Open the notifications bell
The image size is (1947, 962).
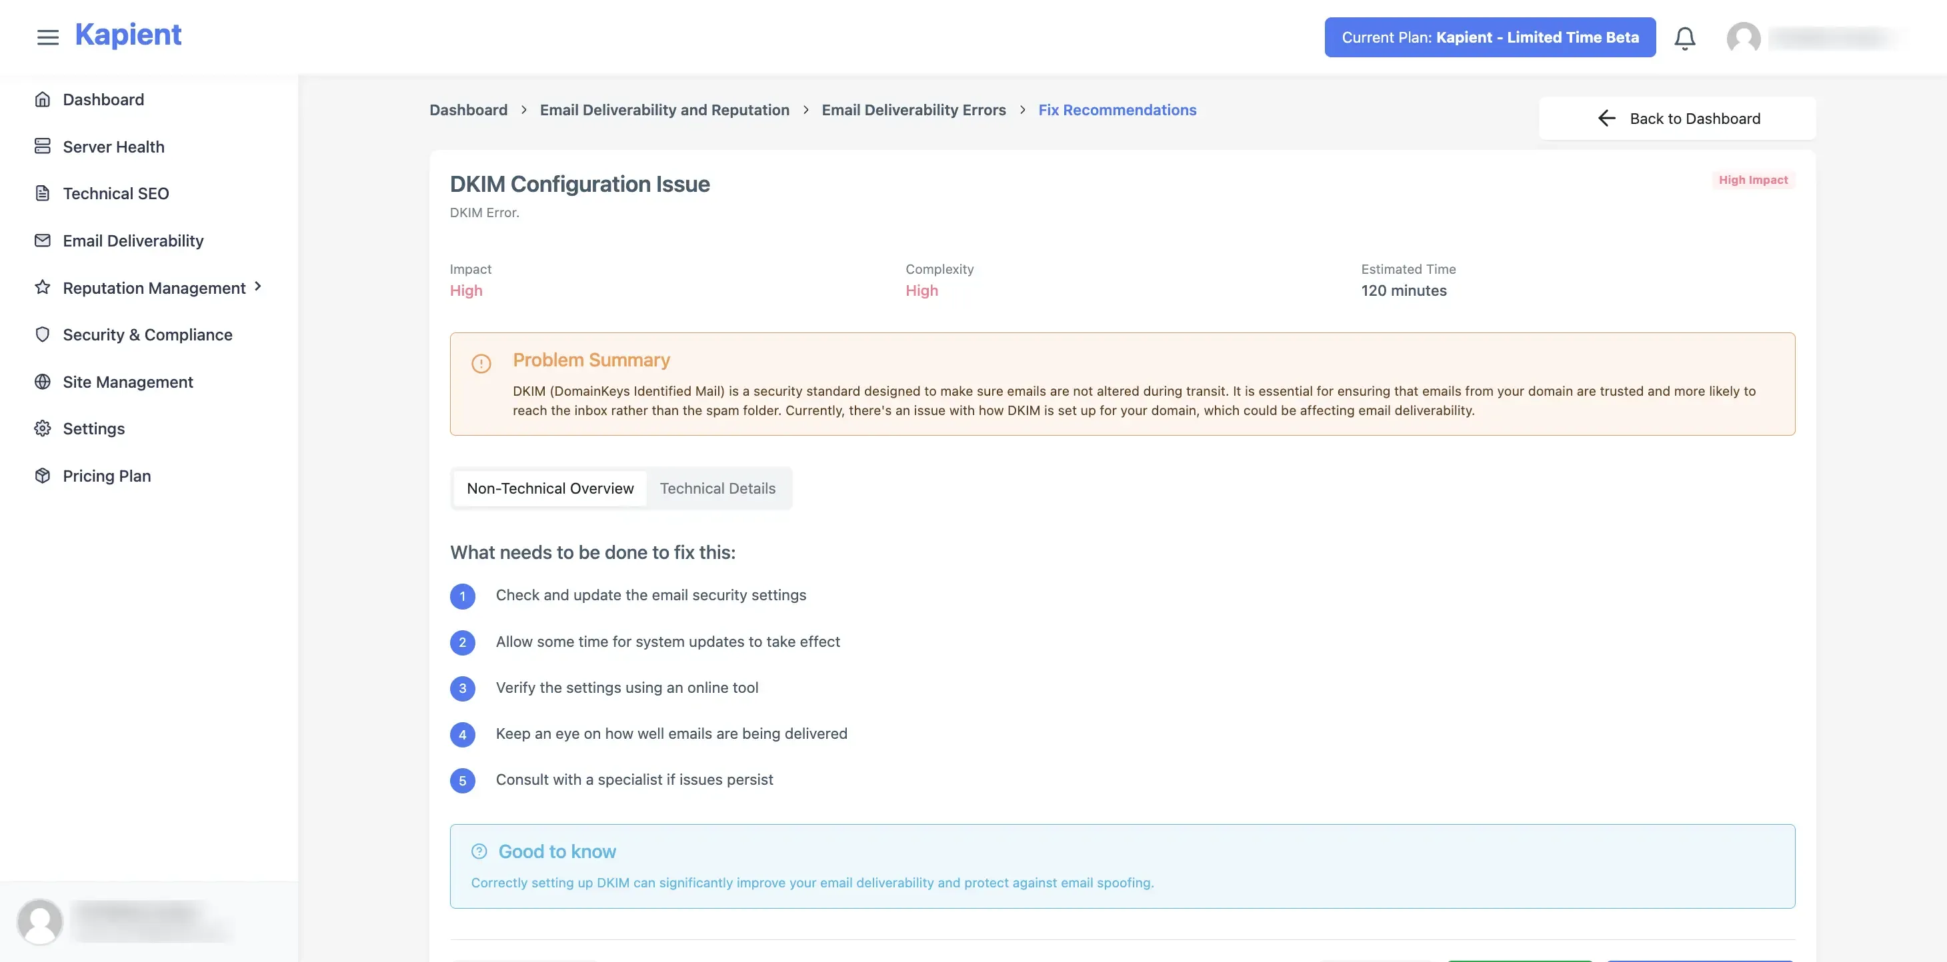(1685, 38)
